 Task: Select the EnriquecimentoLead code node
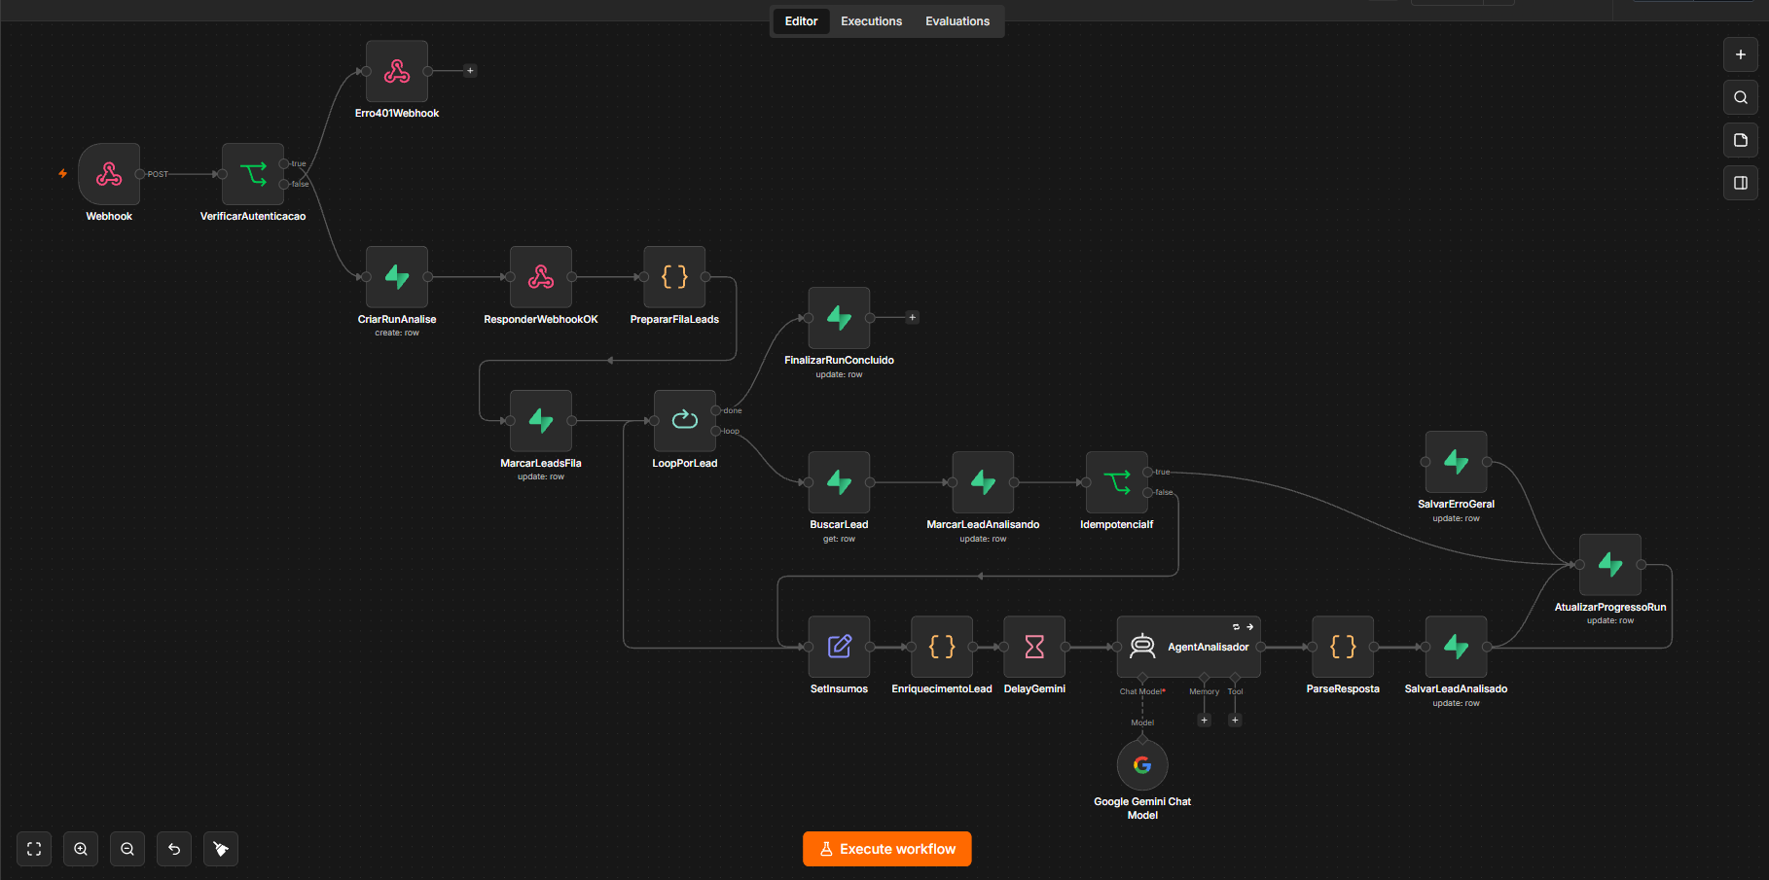tap(942, 647)
